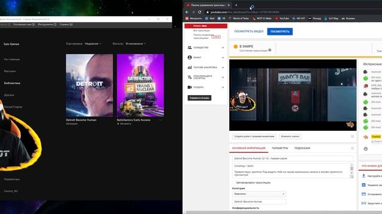Open All broadcasts link in YouTube sidebar
The height and width of the screenshot is (214, 382).
202,31
